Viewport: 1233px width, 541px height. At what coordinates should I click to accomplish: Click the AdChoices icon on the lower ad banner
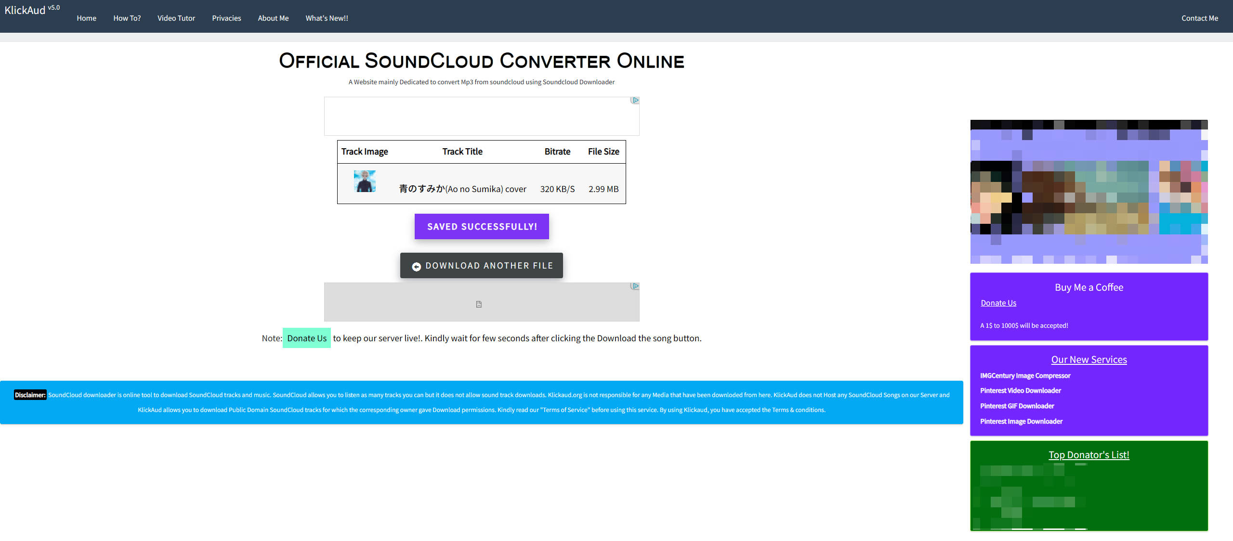pos(635,285)
